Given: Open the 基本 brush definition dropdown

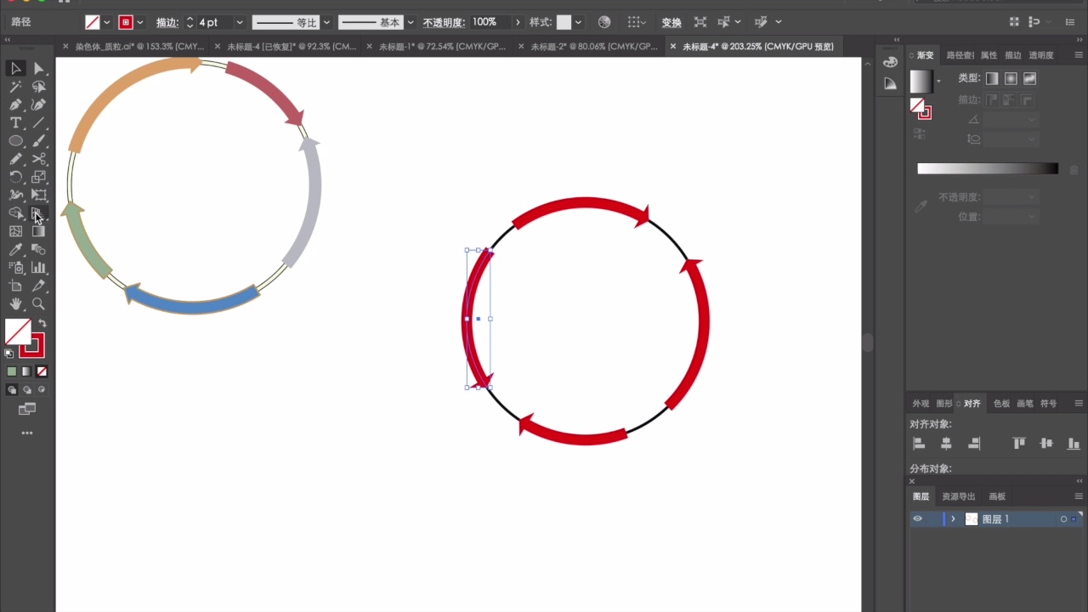Looking at the screenshot, I should [411, 22].
